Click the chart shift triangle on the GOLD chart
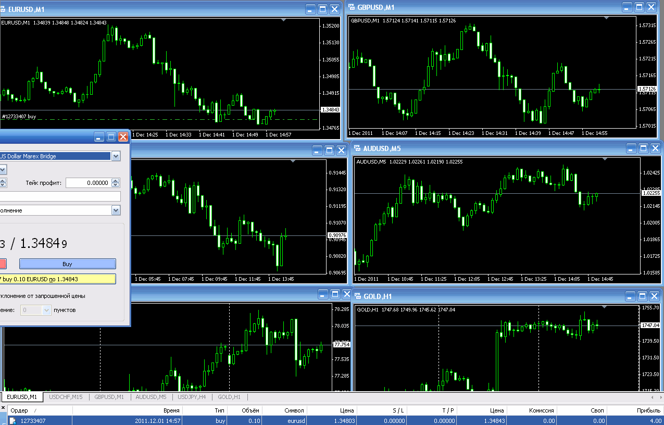Viewport: 664px width, 425px height. coord(604,308)
